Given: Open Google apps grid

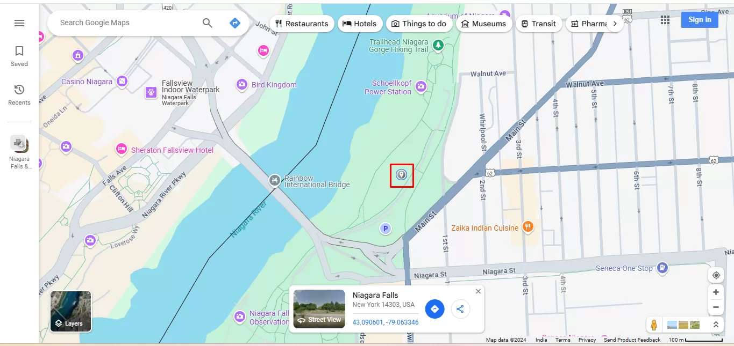Looking at the screenshot, I should pos(665,20).
